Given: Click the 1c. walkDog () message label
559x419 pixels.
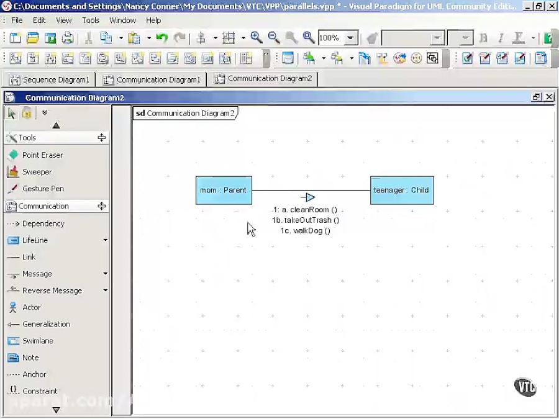Looking at the screenshot, I should point(306,231).
